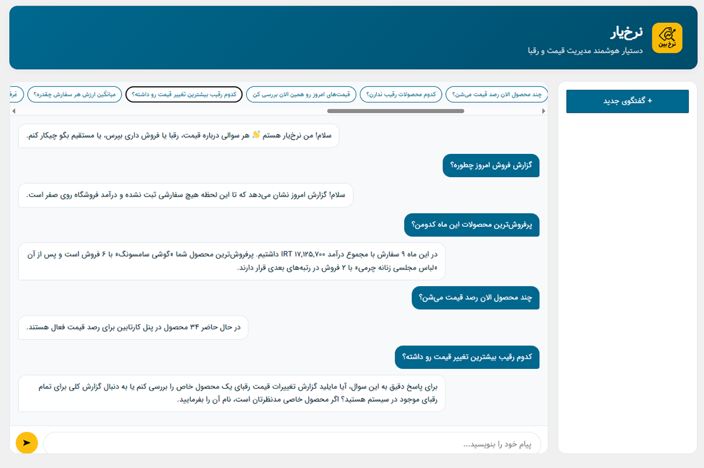Select suggestion کدوم محصولات رقیب ندارن؟
The width and height of the screenshot is (704, 468).
click(x=401, y=94)
